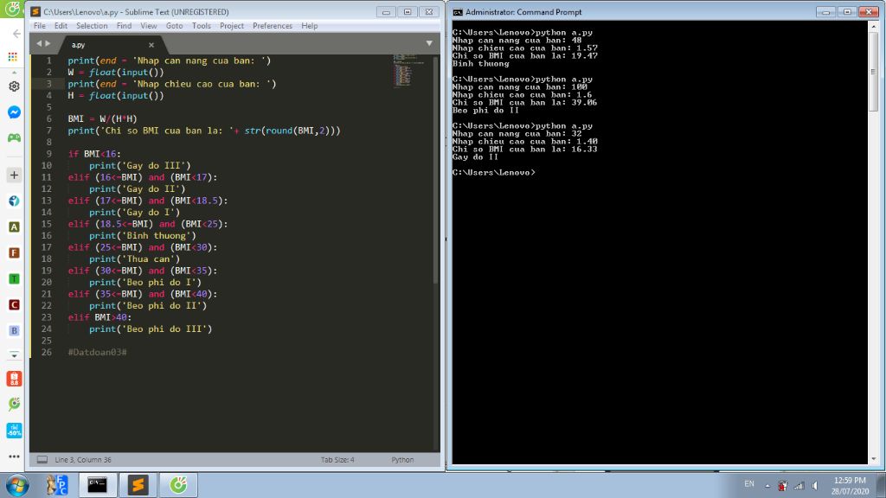The height and width of the screenshot is (498, 886).
Task: Open Command Prompt from the taskbar
Action: coord(98,485)
